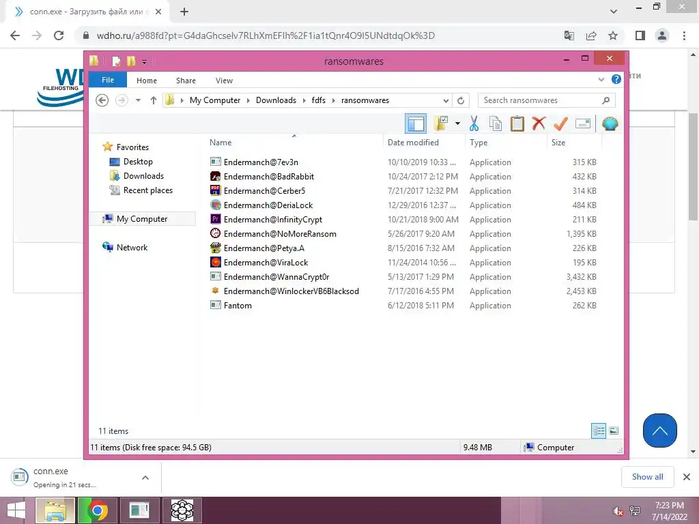Open the Home ribbon tab
Image resolution: width=699 pixels, height=524 pixels.
click(147, 81)
